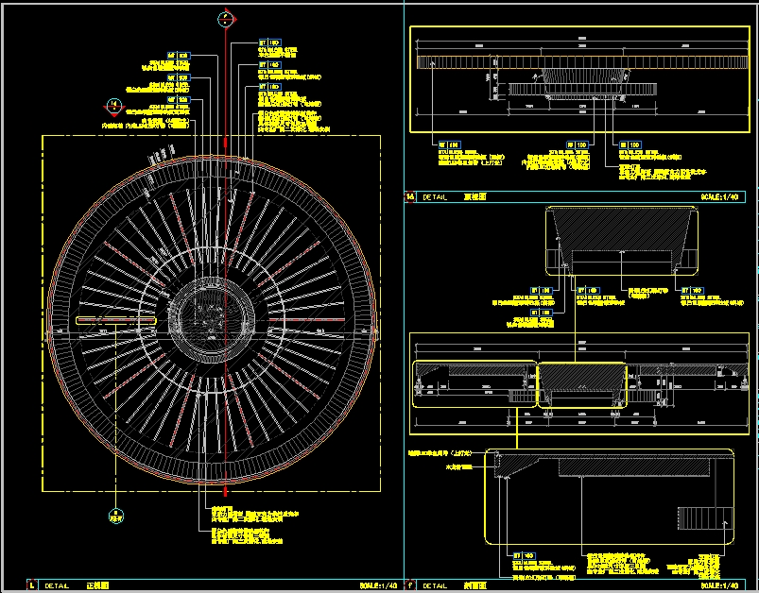Select the yellow-boxed center section in the section view

click(581, 385)
